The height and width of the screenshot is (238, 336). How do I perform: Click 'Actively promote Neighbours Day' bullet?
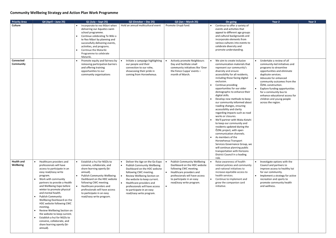point(189,68)
